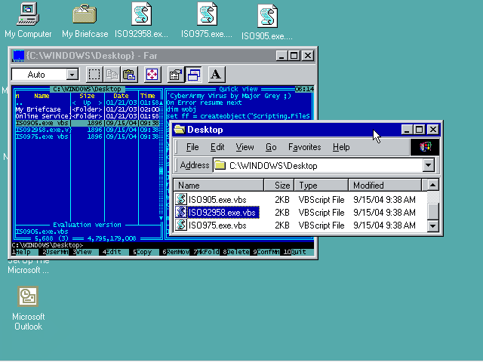
Task: Click the ISO905.exe.vbs file icon in Desktop window
Action: point(181,199)
